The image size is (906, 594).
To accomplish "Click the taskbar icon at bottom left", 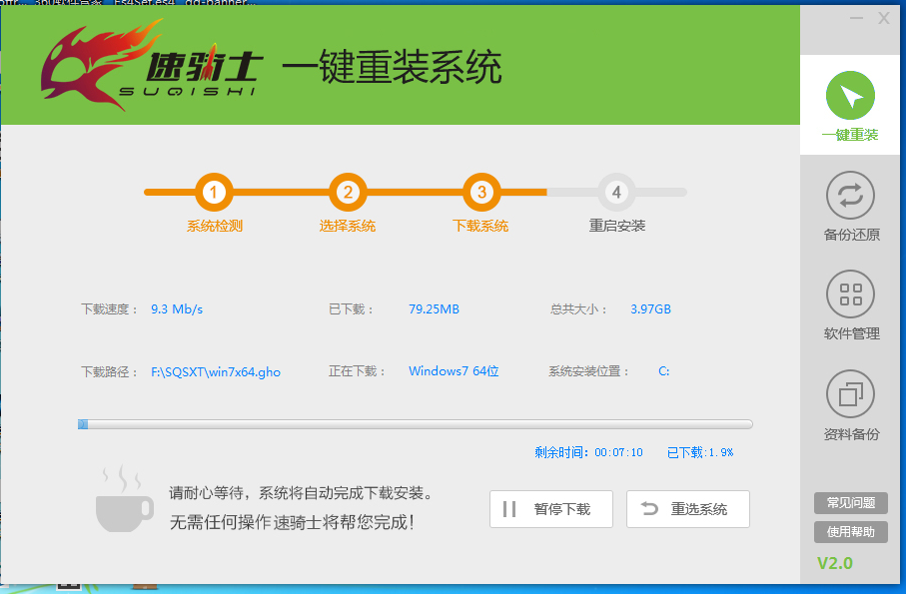I will (67, 588).
